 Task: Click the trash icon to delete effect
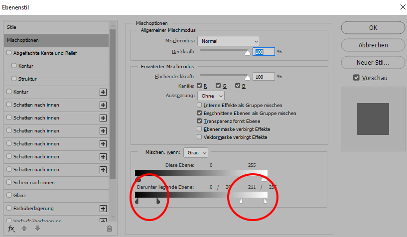[110, 229]
